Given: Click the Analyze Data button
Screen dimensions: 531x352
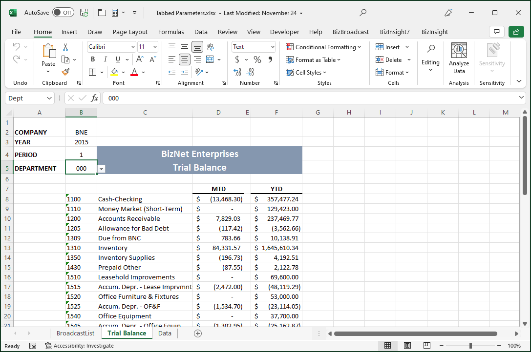Looking at the screenshot, I should [459, 58].
